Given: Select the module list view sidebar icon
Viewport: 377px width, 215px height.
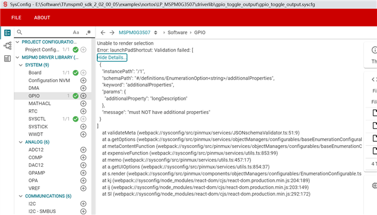Looking at the screenshot, I should [8, 32].
